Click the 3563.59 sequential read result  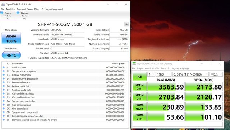[x=166, y=87]
